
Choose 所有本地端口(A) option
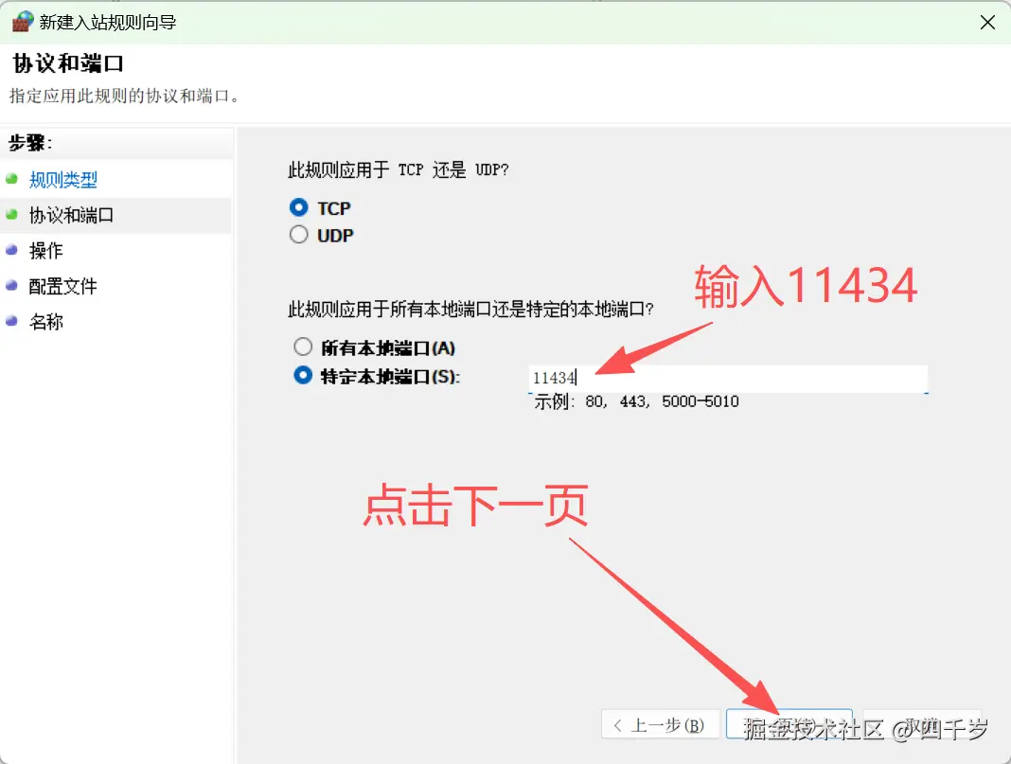click(x=303, y=346)
